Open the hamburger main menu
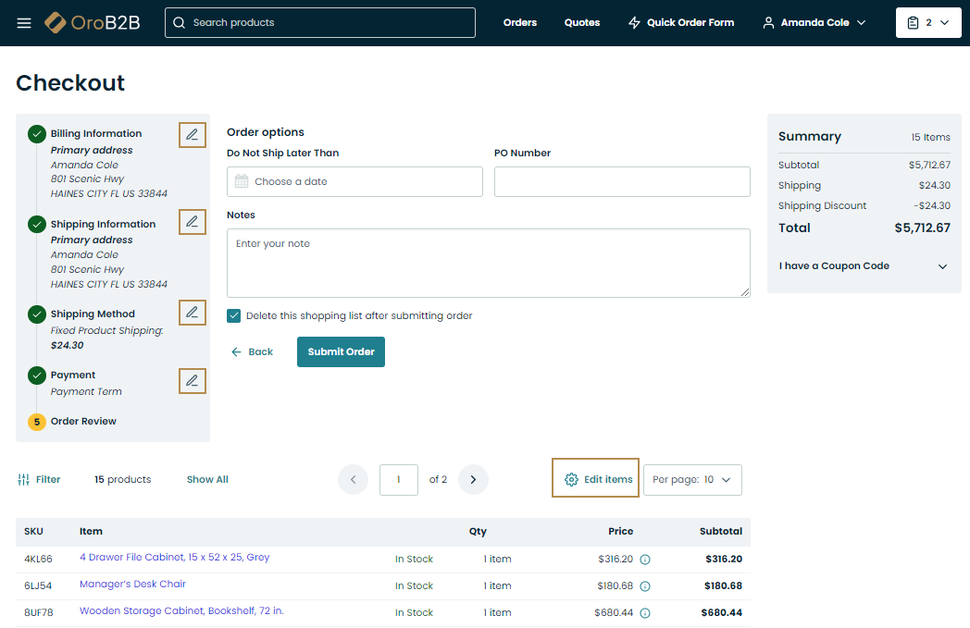 coord(24,23)
